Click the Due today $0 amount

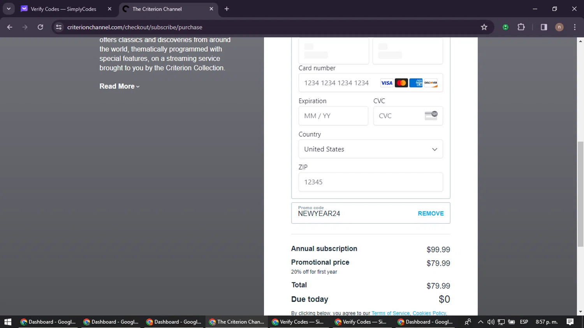click(x=444, y=299)
